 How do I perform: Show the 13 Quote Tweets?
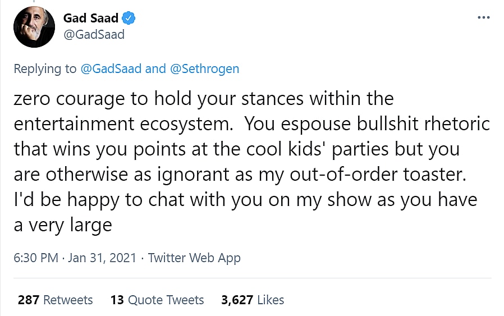157,300
